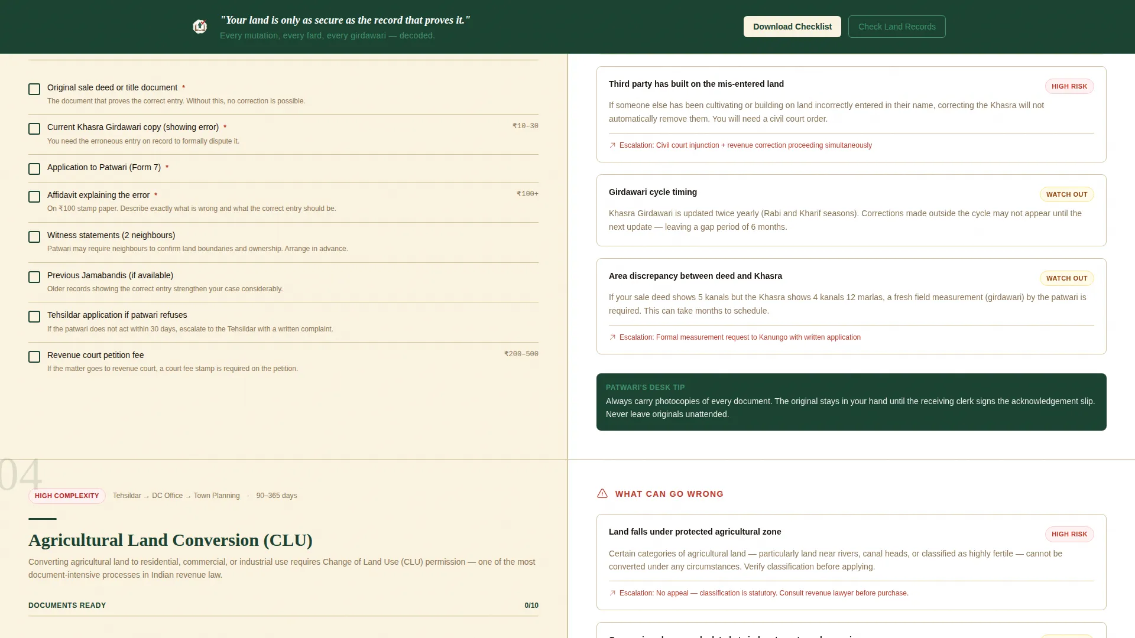Click the site logo icon in header
1135x638 pixels.
click(x=200, y=27)
